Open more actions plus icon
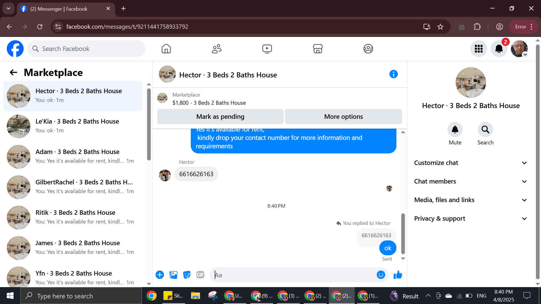541x304 pixels. [160, 275]
